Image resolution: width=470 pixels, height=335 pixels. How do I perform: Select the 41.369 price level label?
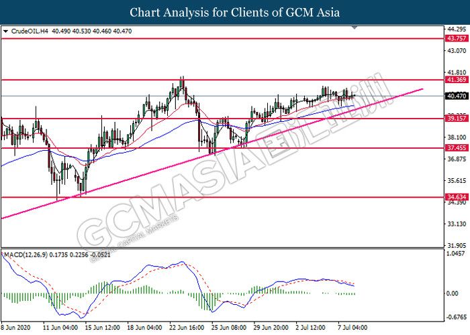pyautogui.click(x=457, y=80)
